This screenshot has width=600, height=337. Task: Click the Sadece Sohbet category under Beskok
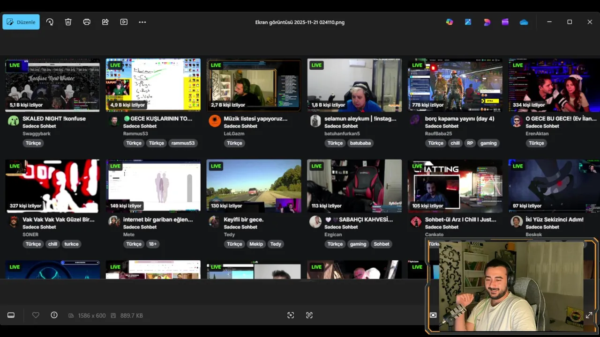coord(542,227)
